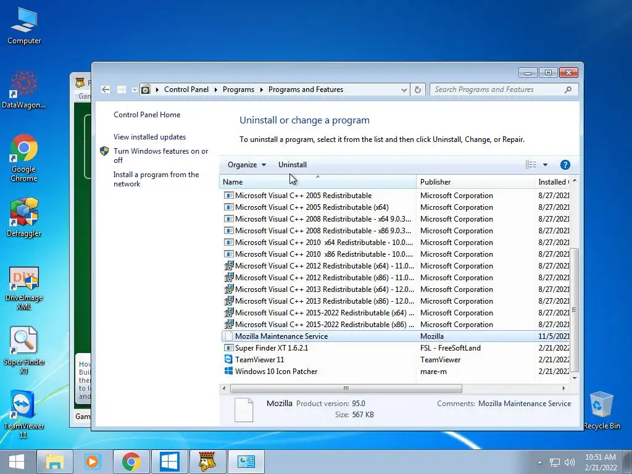632x474 pixels.
Task: Go forward in Control Panel navigation
Action: pos(121,89)
